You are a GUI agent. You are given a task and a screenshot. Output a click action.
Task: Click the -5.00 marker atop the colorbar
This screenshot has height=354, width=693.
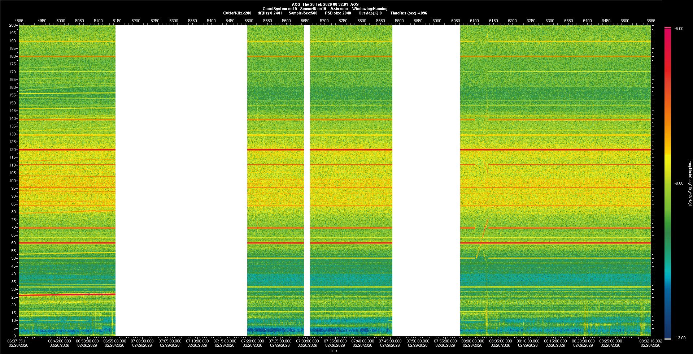[679, 29]
